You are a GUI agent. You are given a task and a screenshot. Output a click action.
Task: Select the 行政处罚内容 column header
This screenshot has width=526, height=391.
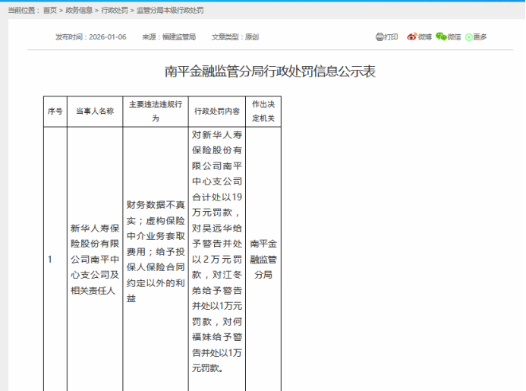[217, 112]
